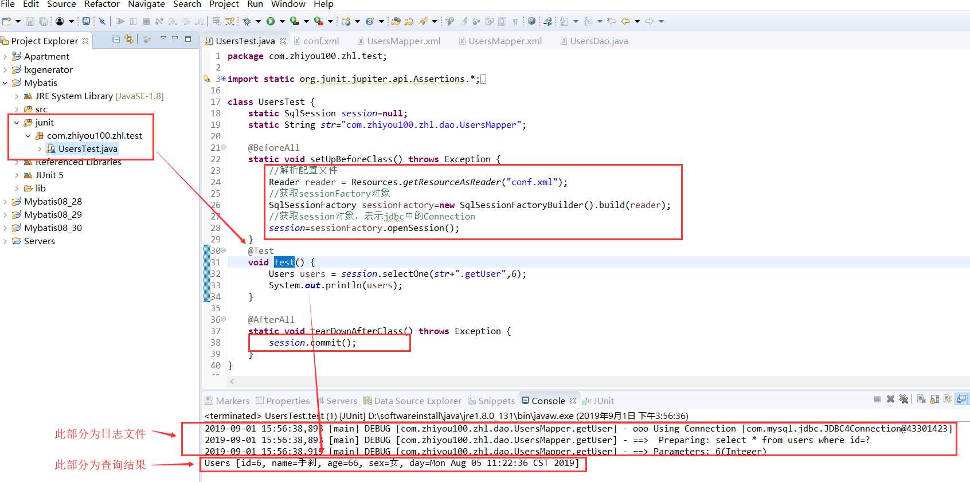
Task: Click the Save All toolbar icon
Action: [x=43, y=21]
